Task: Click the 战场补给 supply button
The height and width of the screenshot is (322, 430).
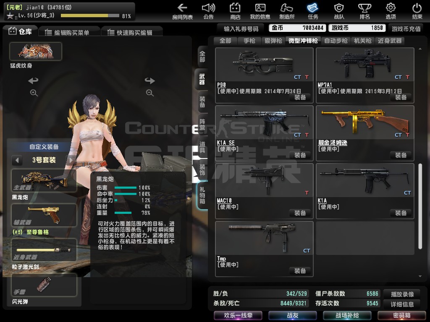Action: pos(347,315)
